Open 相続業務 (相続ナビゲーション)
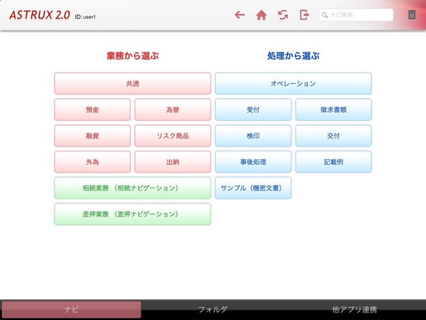The image size is (426, 320). point(132,188)
